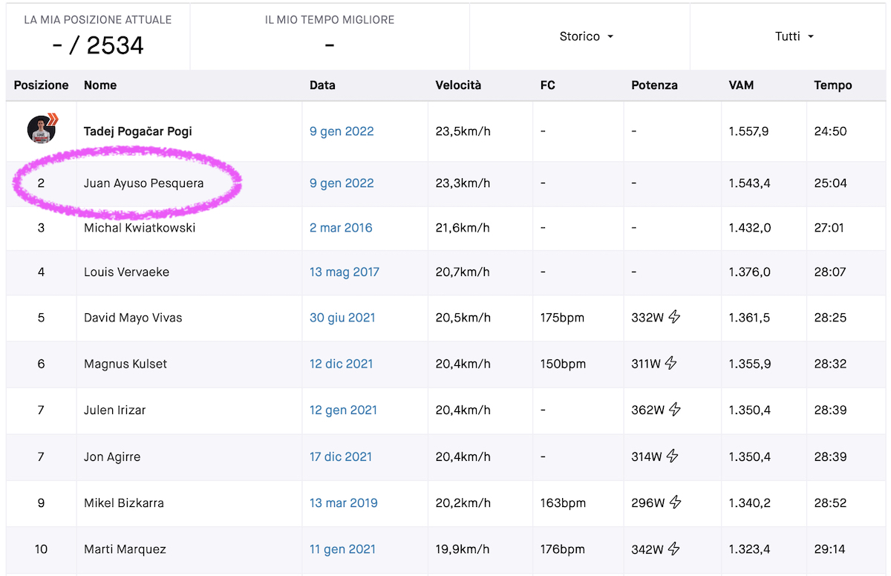Open the 30 giu 2021 activity link

[x=342, y=318]
